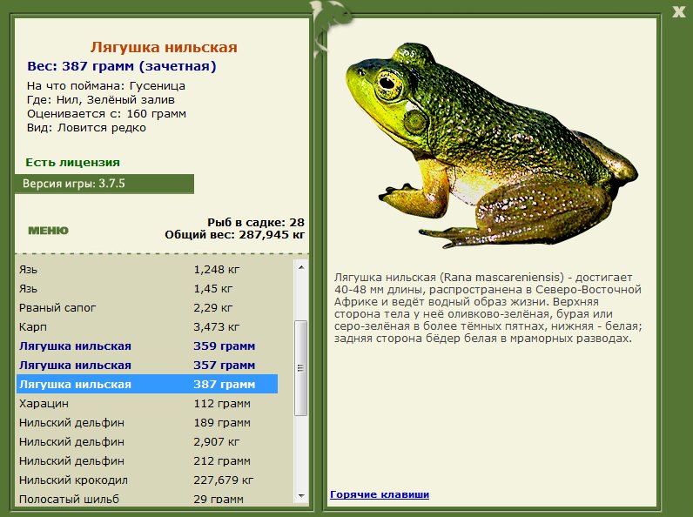
Task: Click the scrollbar up arrow in fish list
Action: 301,267
